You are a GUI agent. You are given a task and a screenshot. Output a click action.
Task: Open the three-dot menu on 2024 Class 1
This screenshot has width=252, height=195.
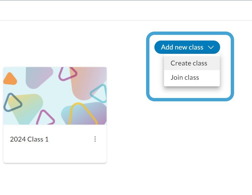95,139
